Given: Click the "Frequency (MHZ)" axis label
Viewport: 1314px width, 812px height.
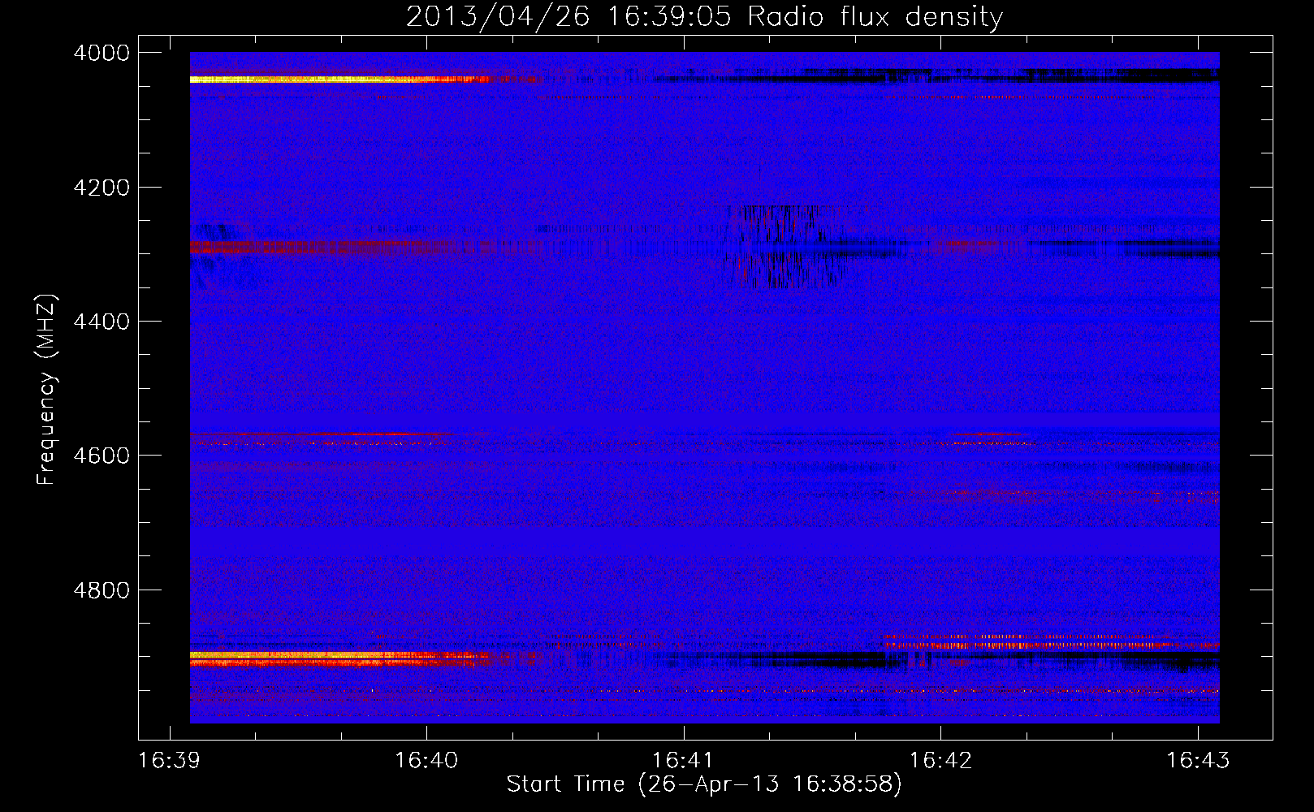Looking at the screenshot, I should pyautogui.click(x=47, y=390).
